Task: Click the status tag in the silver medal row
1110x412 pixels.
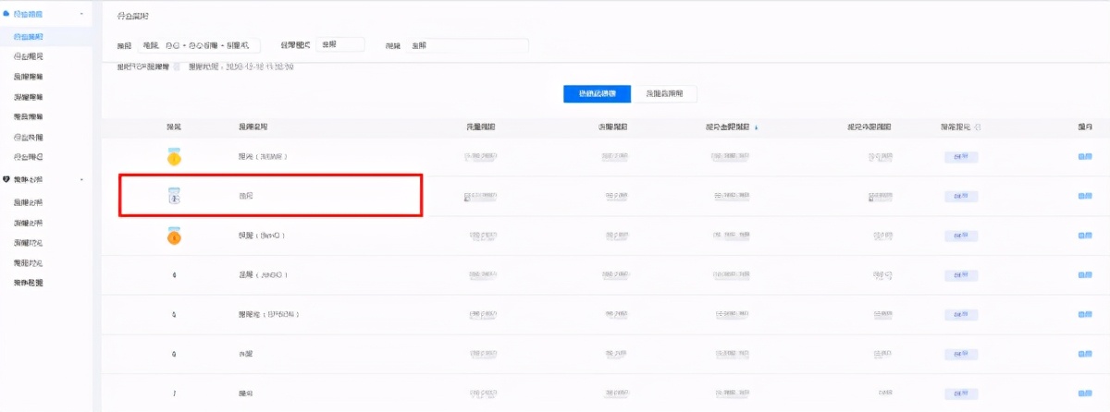Action: point(961,196)
